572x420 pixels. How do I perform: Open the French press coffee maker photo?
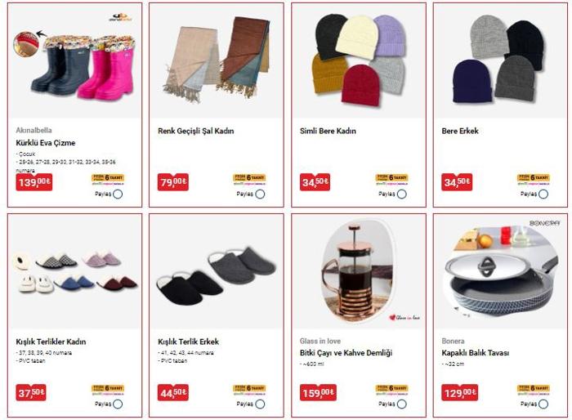click(x=359, y=271)
